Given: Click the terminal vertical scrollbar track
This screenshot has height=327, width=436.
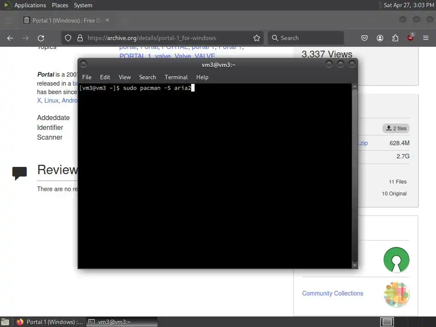Looking at the screenshot, I should [x=355, y=176].
